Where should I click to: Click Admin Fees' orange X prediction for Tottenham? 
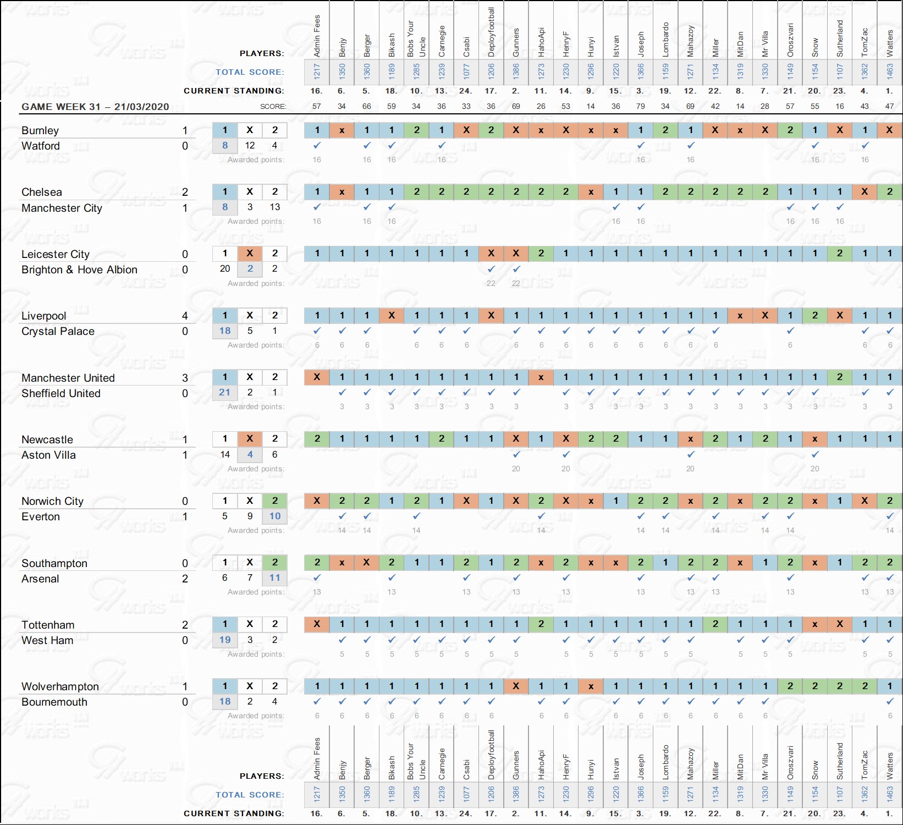[317, 624]
